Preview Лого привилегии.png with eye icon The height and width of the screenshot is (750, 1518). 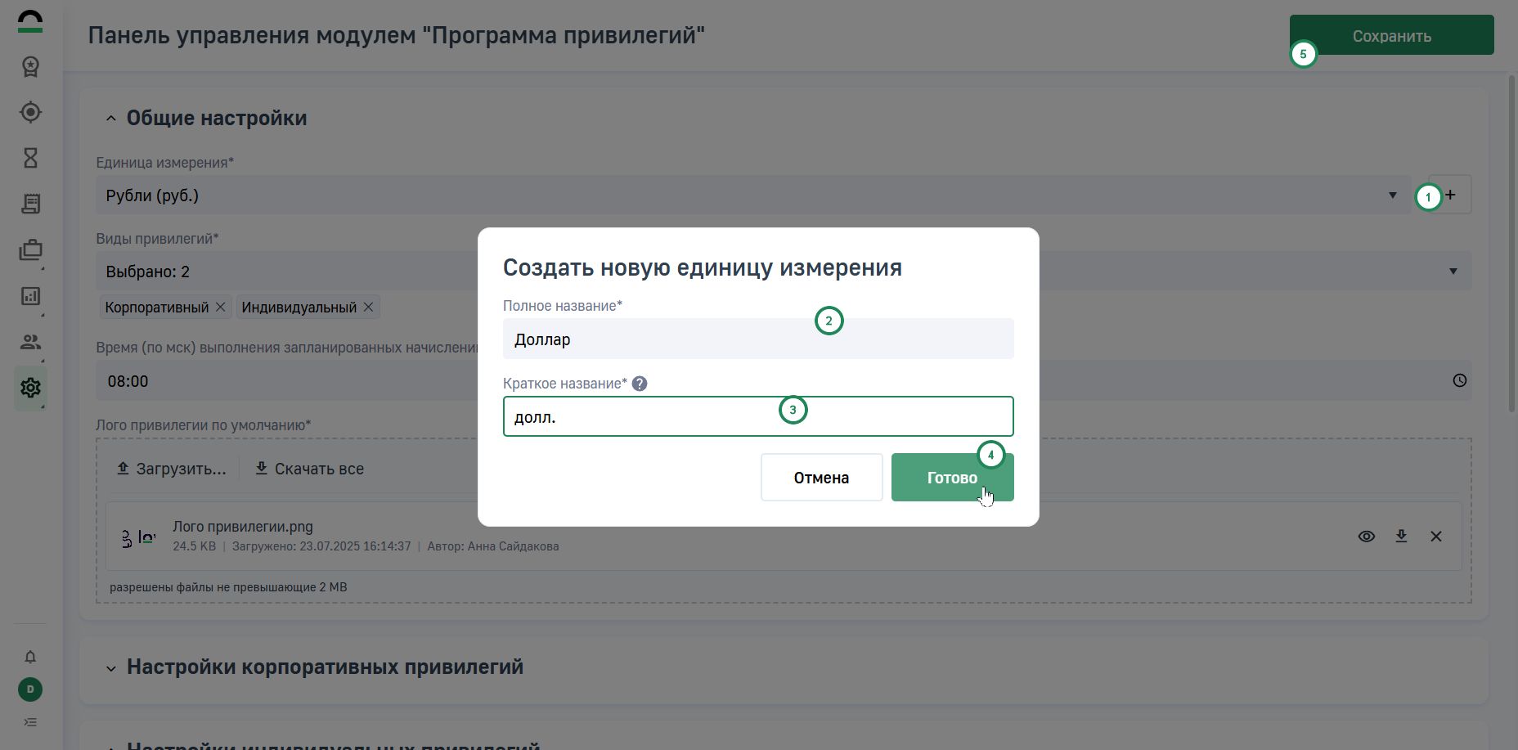click(x=1366, y=537)
